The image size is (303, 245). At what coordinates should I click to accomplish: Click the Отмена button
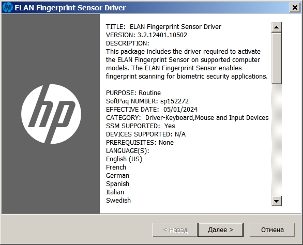272,229
